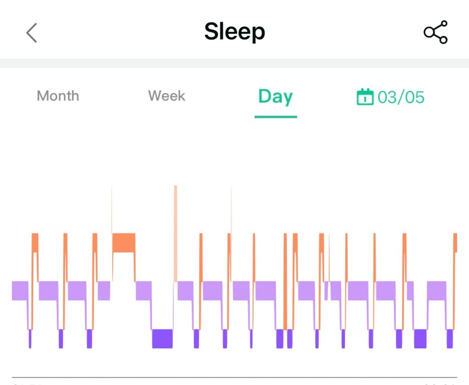Tap the rightmost dark purple segment
Viewport: 469px width, 385px height.
(x=450, y=338)
